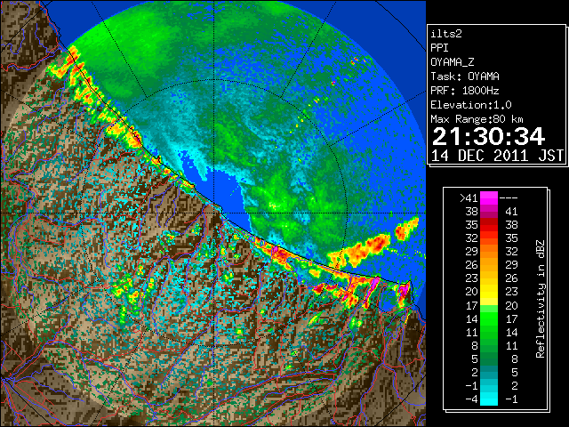This screenshot has height=427, width=569.
Task: Pick the bright magenta >41 dBZ swatch
Action: point(489,198)
